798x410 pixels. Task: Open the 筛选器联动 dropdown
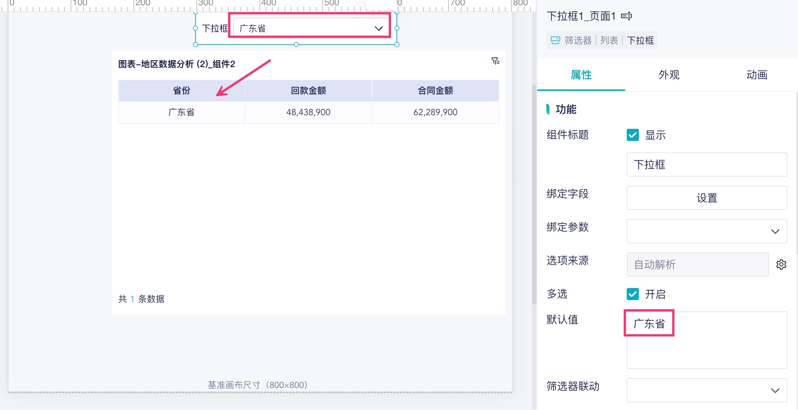pyautogui.click(x=707, y=390)
